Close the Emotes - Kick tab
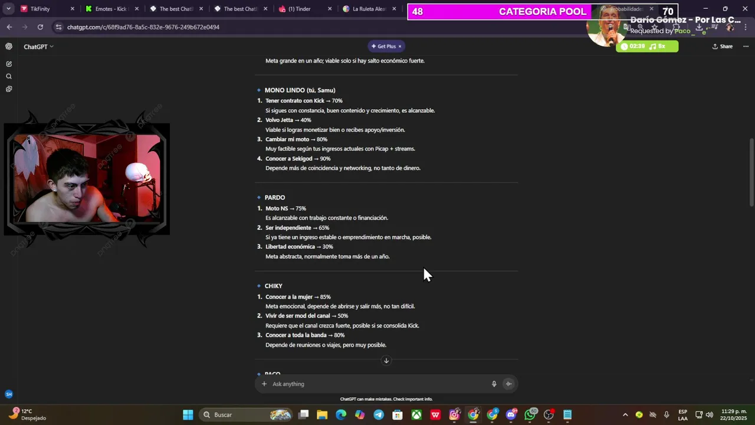 pos(137,9)
